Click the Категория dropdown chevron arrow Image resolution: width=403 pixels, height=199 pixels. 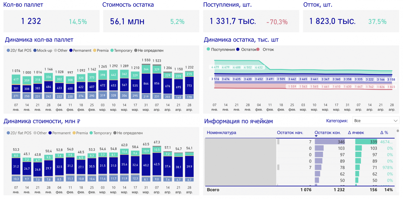(396, 121)
